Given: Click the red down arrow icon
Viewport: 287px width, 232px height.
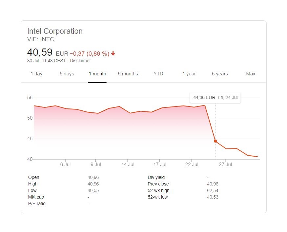Looking at the screenshot, I should pyautogui.click(x=113, y=53).
